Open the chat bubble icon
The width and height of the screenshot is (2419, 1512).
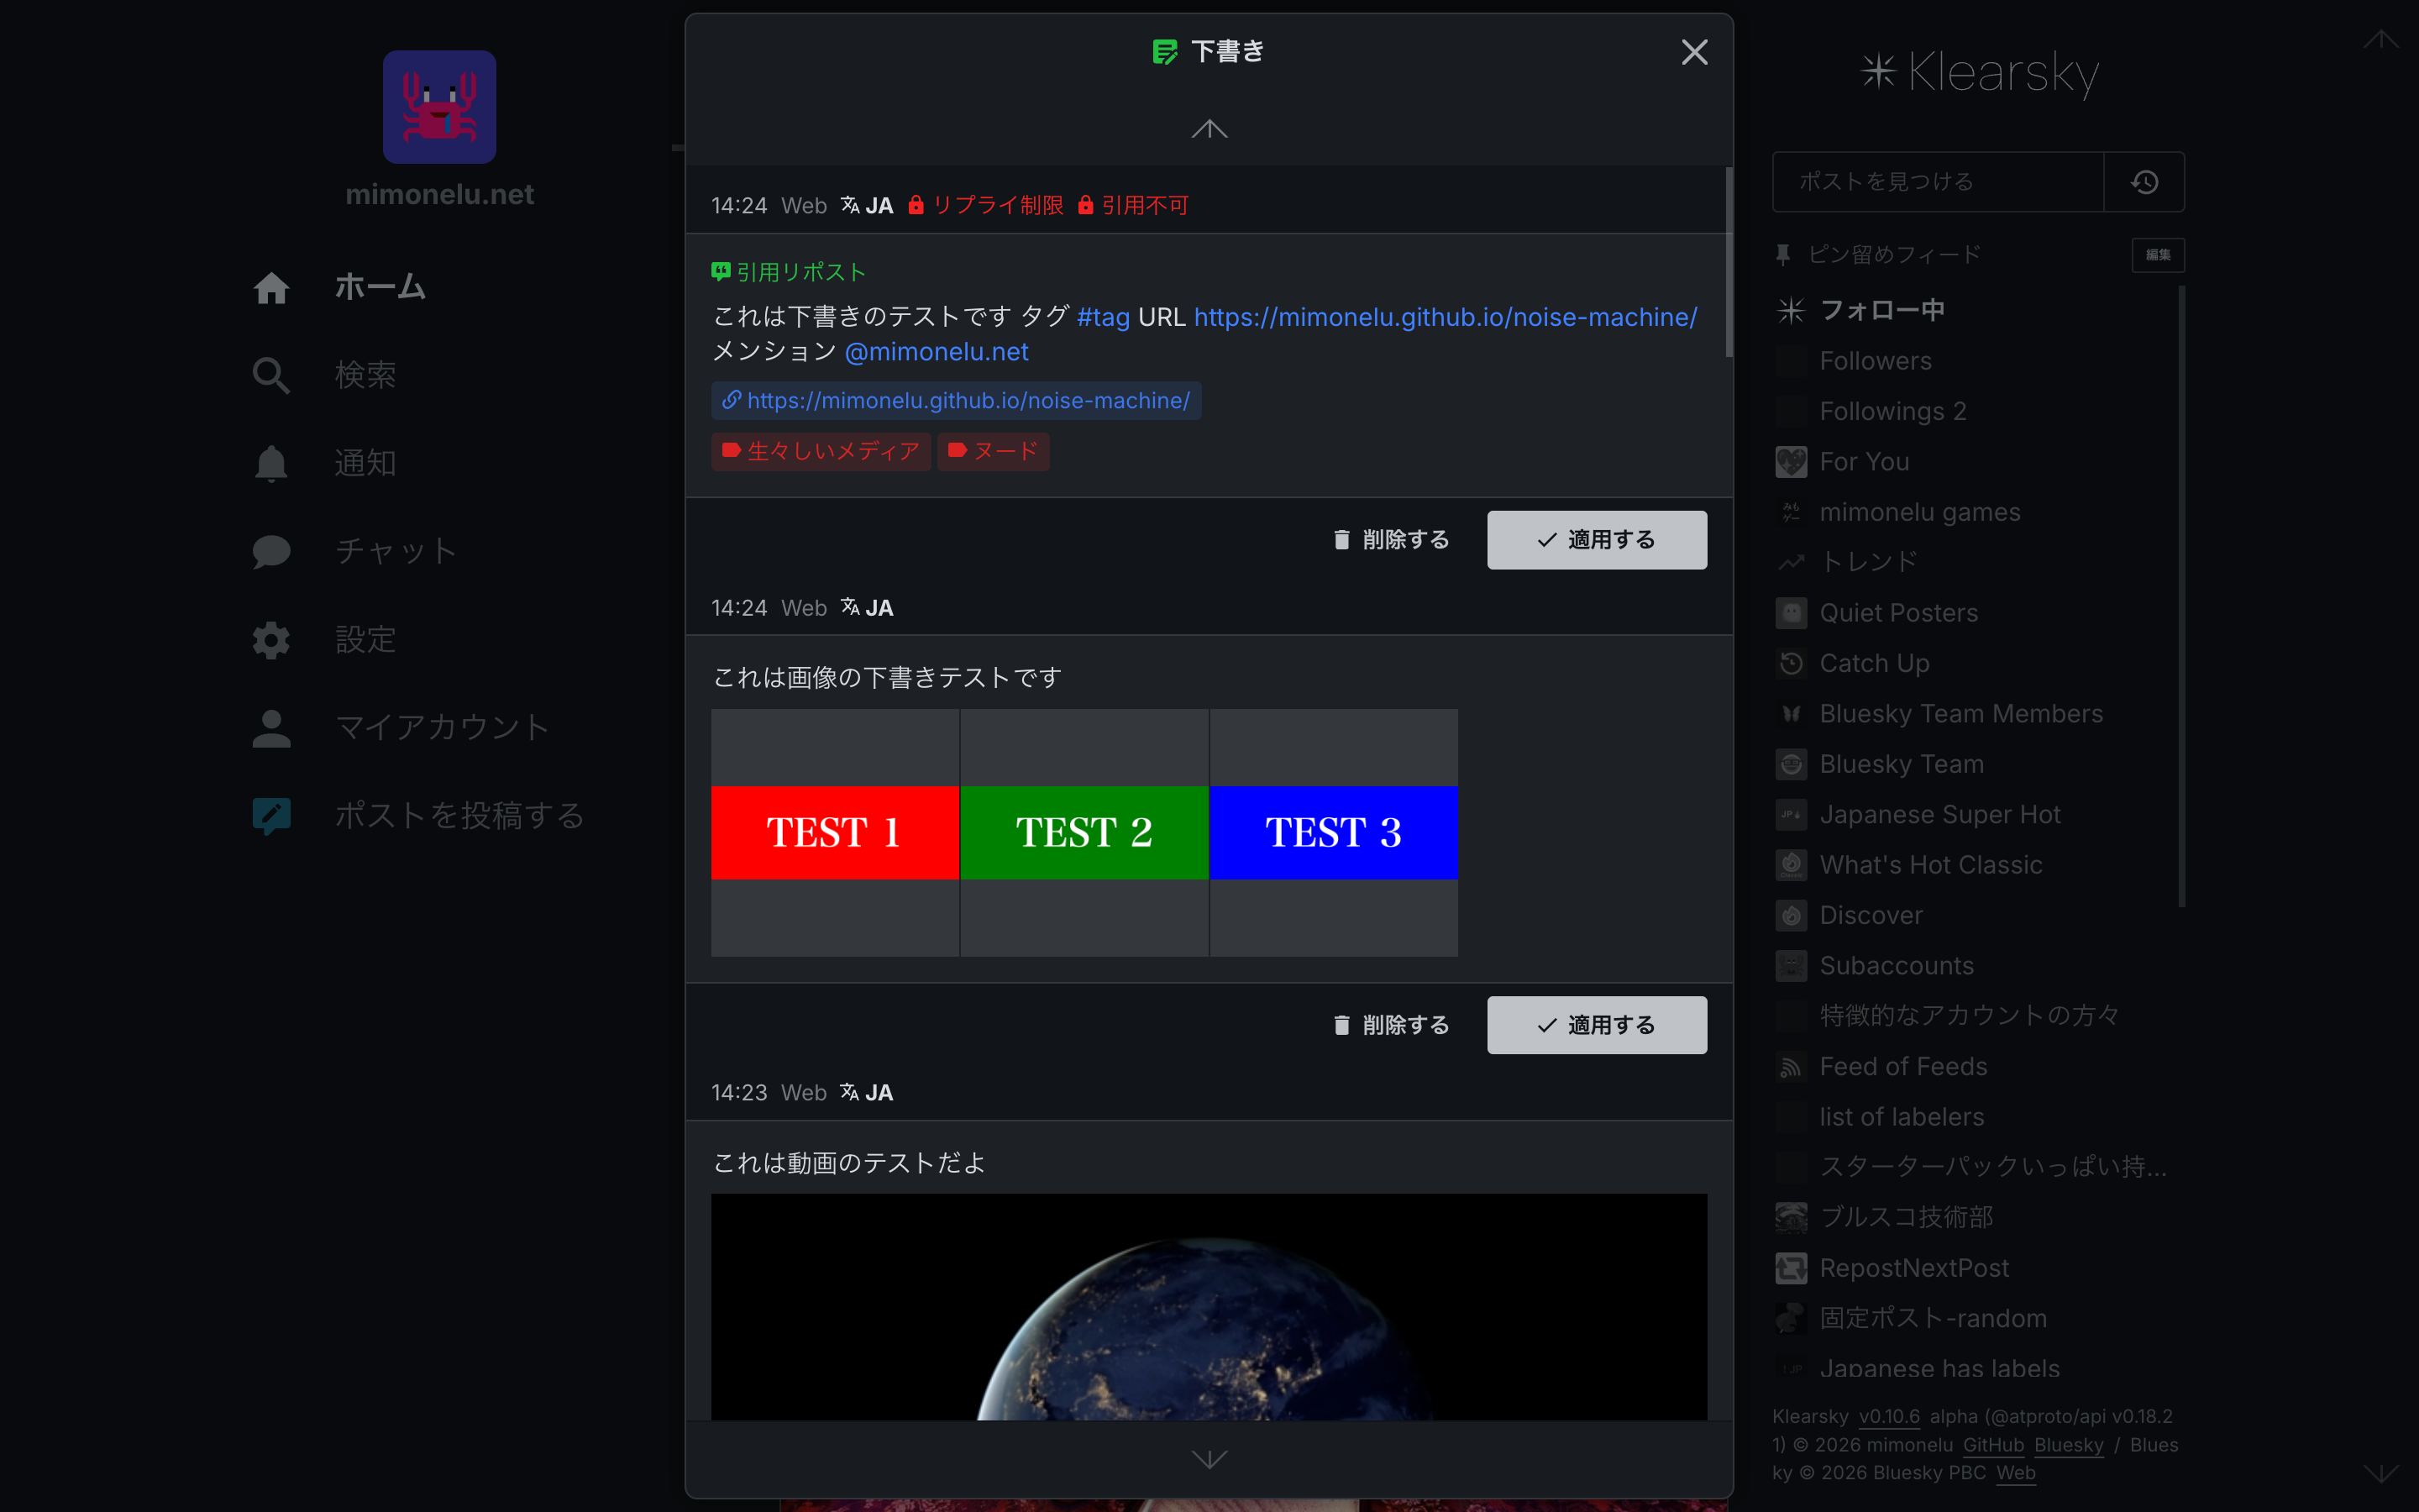[271, 551]
